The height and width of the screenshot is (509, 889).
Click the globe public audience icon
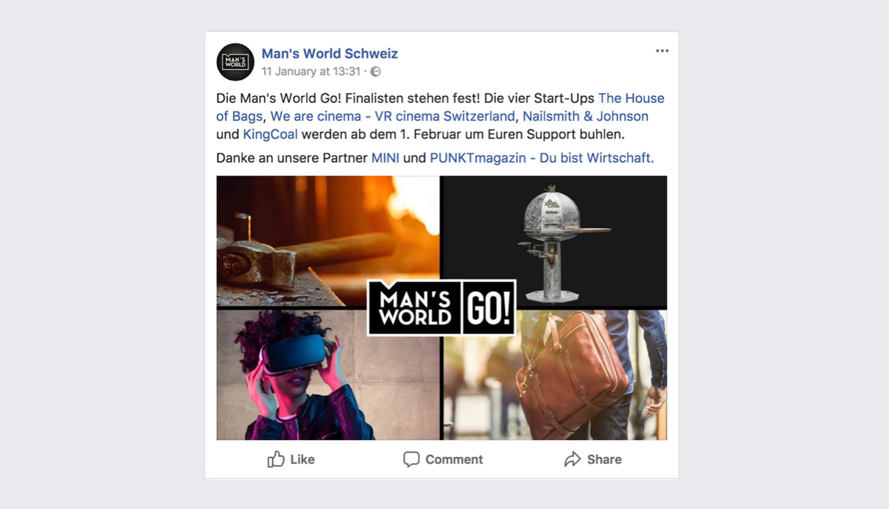tap(376, 71)
